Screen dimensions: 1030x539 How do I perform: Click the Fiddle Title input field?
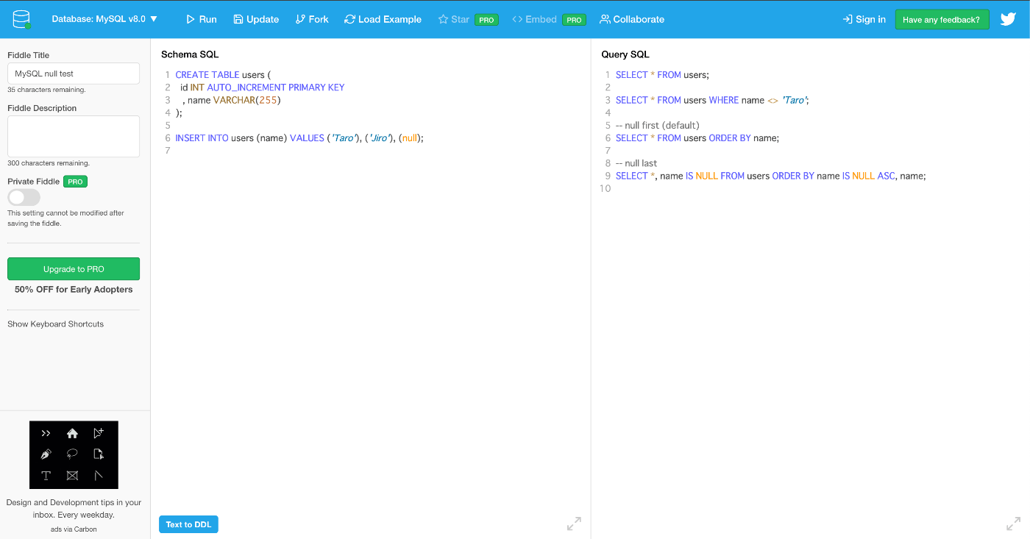(x=74, y=74)
